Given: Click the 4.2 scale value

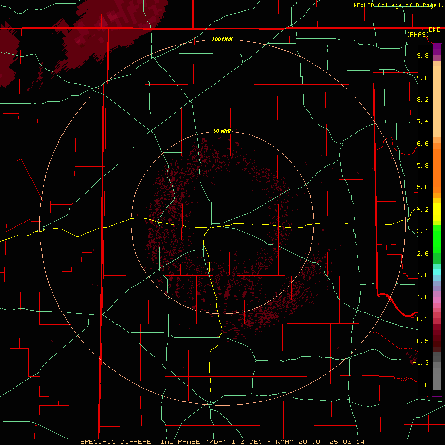Looking at the screenshot, I should coord(423,210).
